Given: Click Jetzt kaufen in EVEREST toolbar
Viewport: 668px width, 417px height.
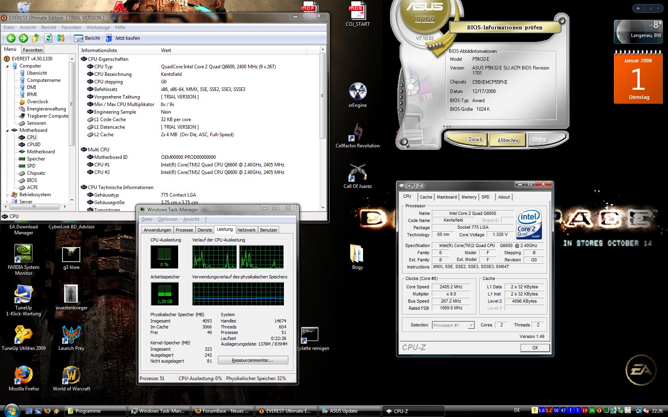Looking at the screenshot, I should click(123, 38).
